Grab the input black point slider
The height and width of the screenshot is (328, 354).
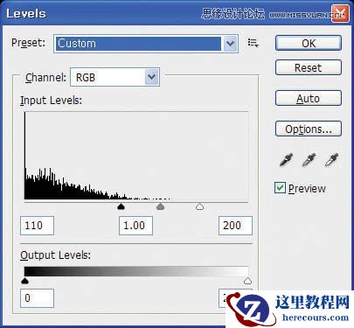(x=121, y=206)
